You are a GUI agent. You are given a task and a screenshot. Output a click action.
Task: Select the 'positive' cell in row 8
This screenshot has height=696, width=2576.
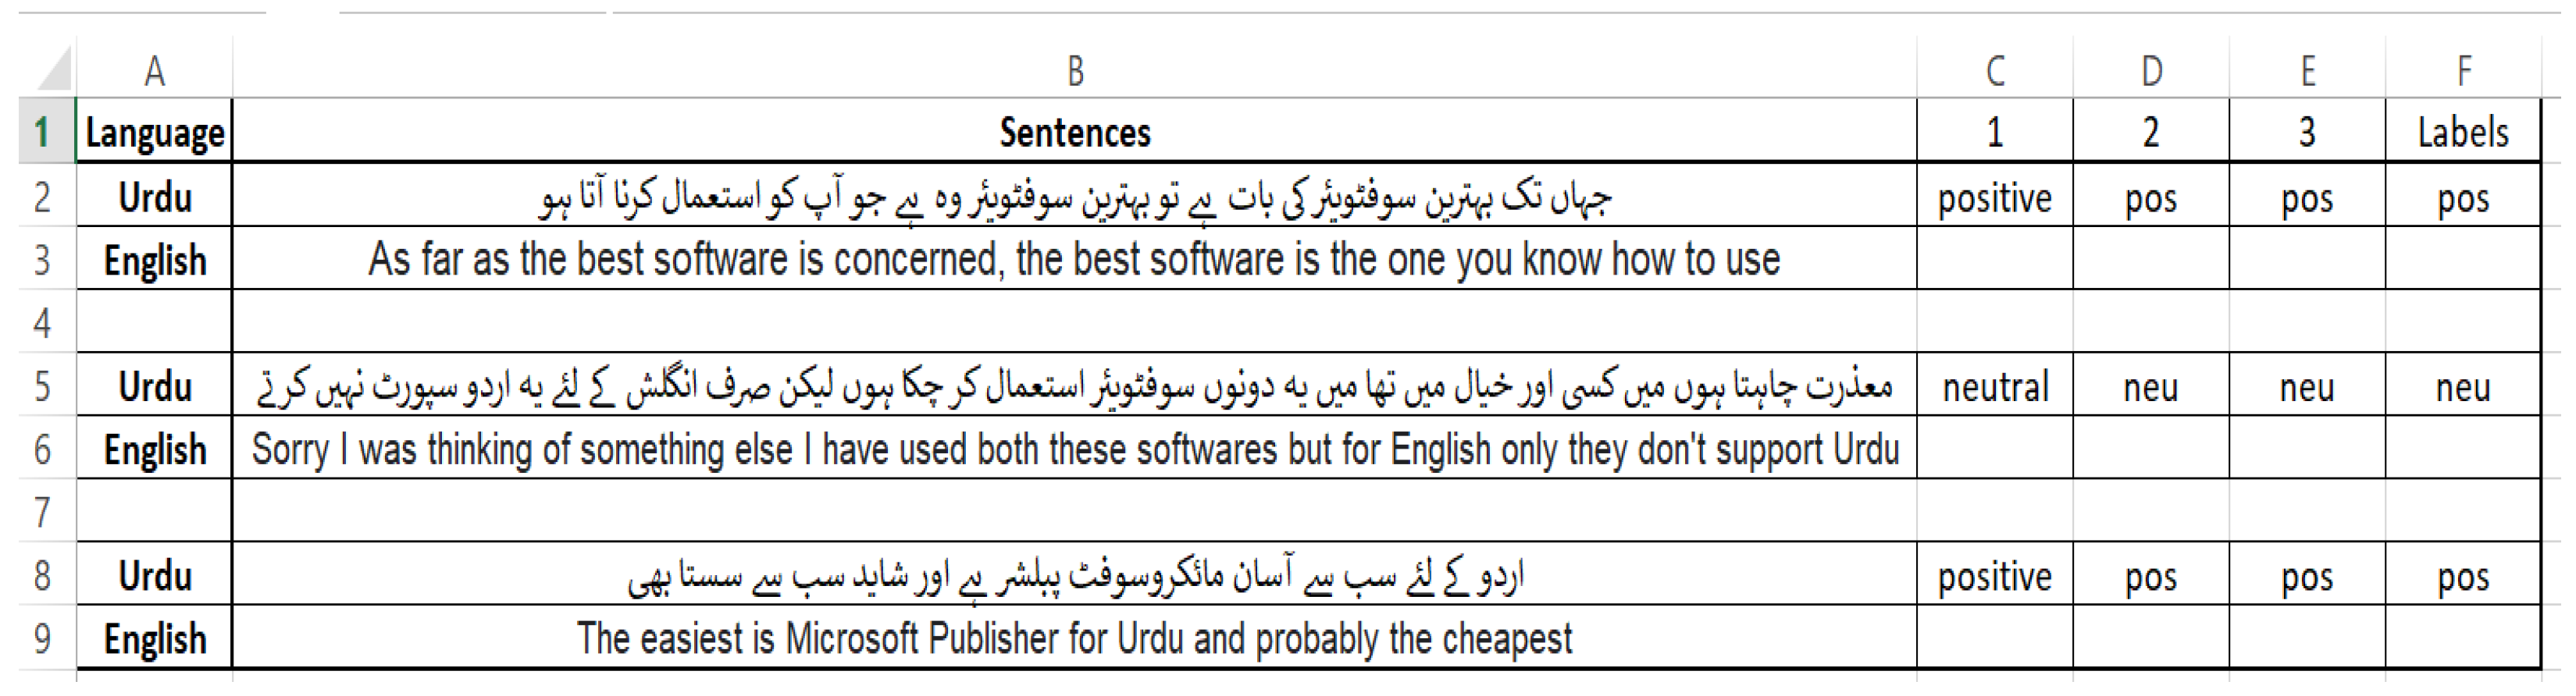coord(1994,574)
